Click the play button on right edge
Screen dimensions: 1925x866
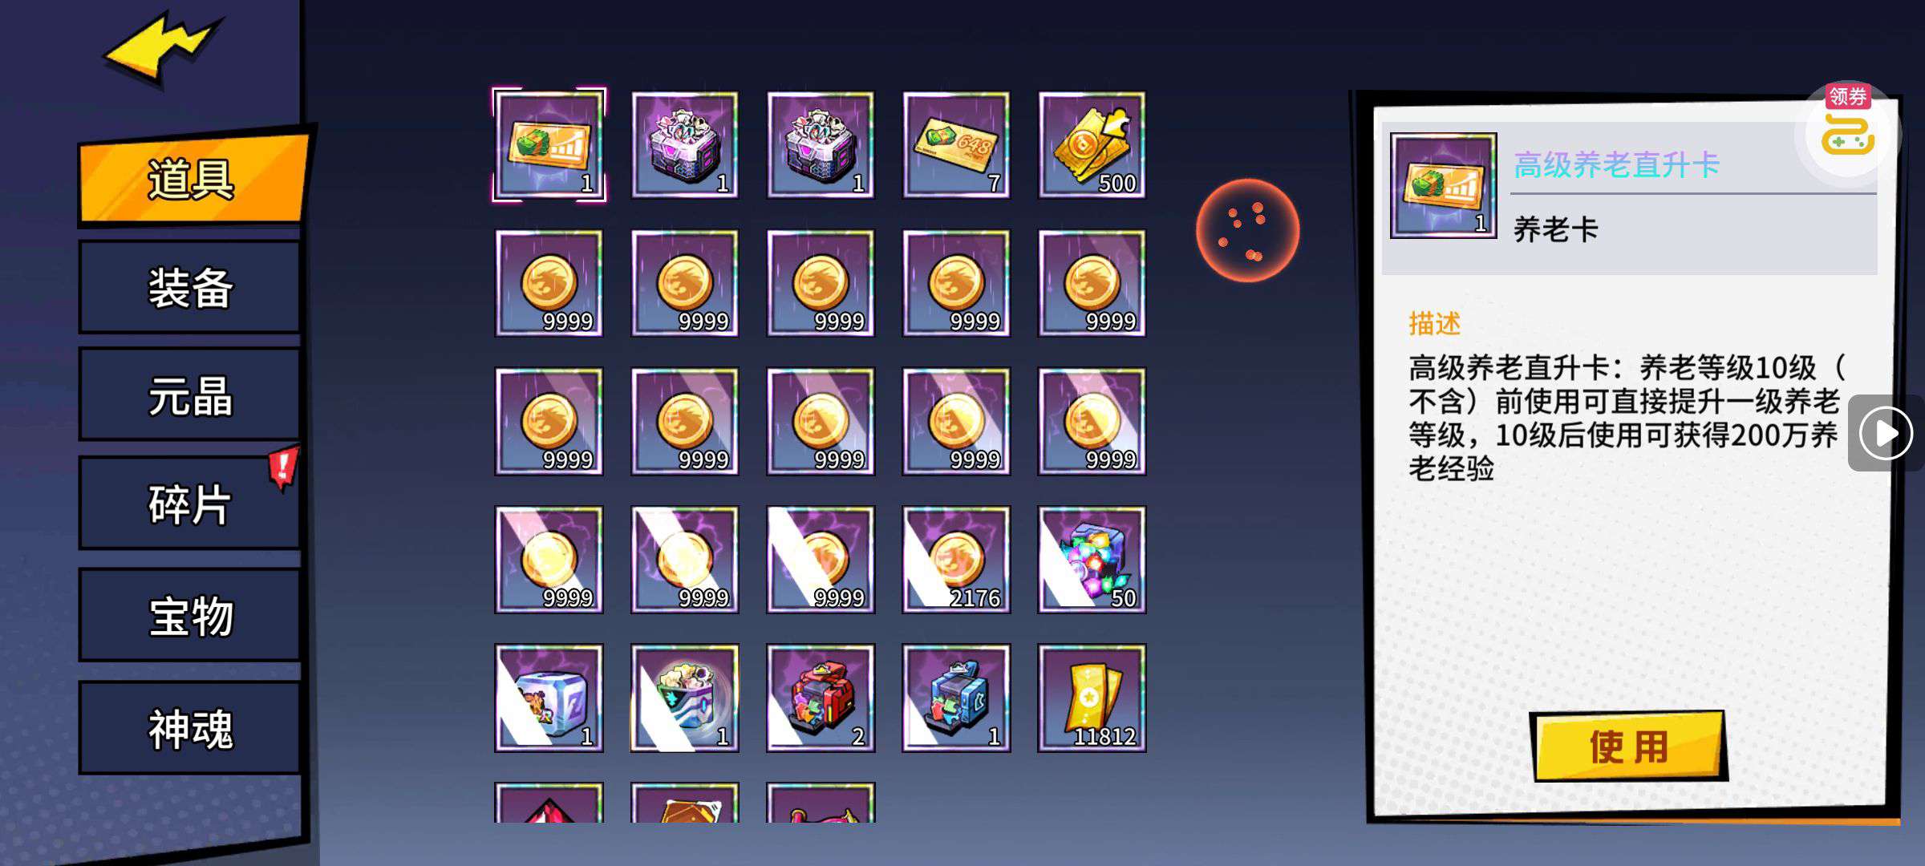[1885, 433]
